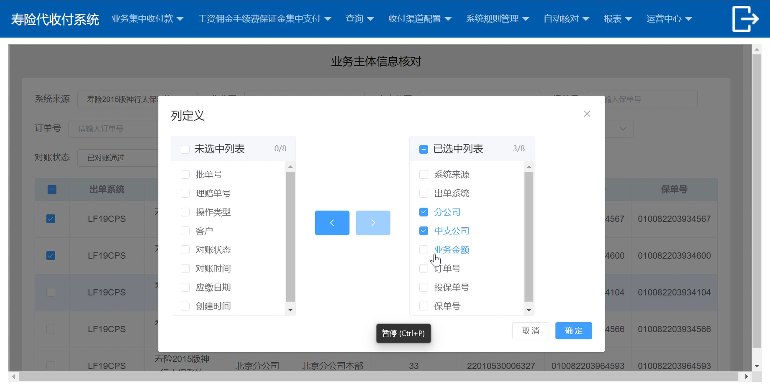Check the 批单号 checkbox

[185, 175]
